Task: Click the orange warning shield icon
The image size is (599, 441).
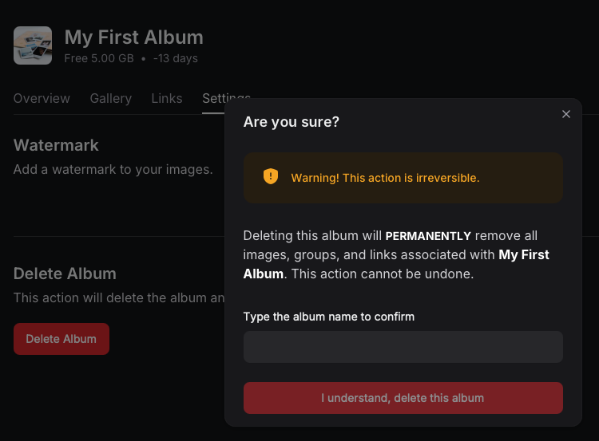Action: coord(271,176)
